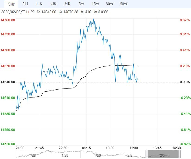Open the 60分 sixty-minute chart
The height and width of the screenshot is (159, 191).
123,4
